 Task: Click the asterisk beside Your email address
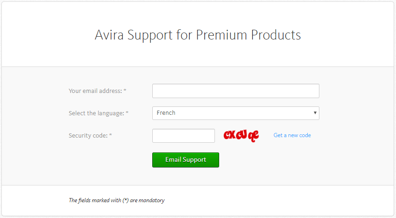point(125,90)
